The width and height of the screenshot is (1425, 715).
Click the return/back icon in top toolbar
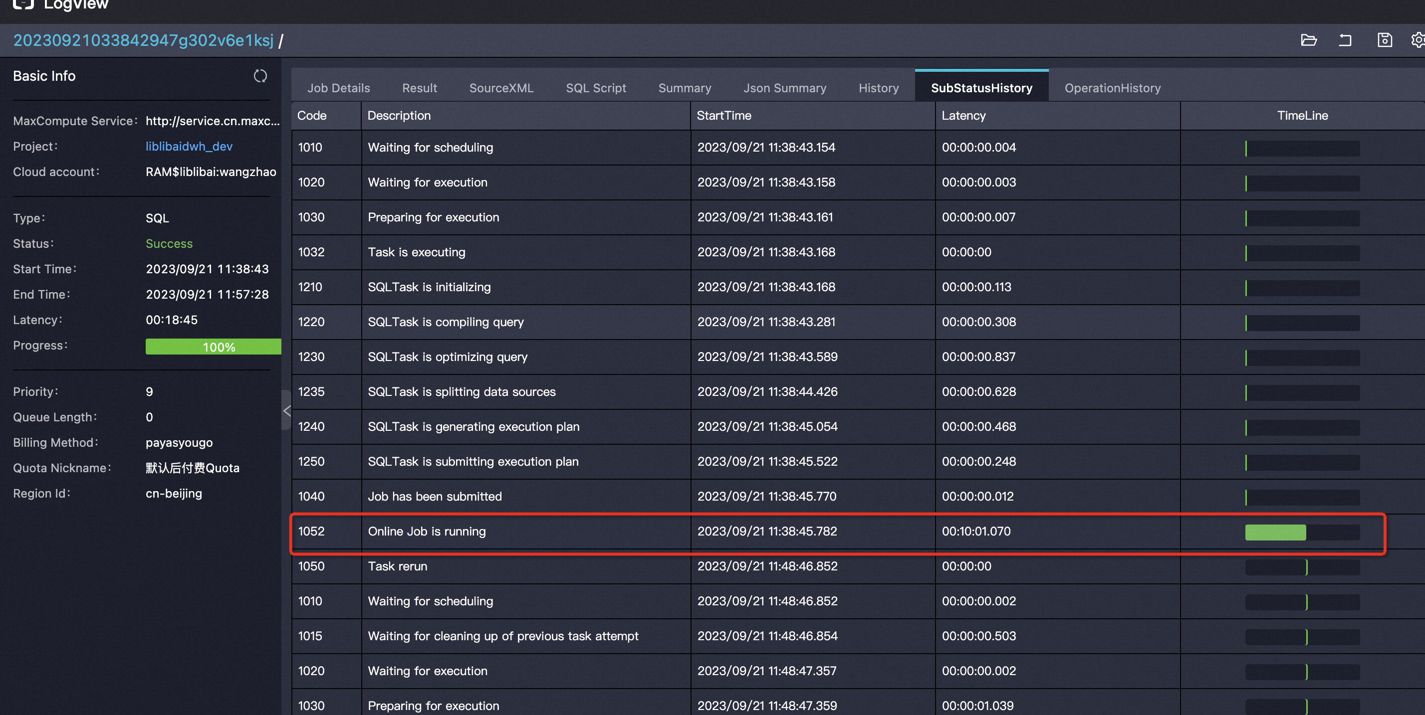click(x=1345, y=40)
